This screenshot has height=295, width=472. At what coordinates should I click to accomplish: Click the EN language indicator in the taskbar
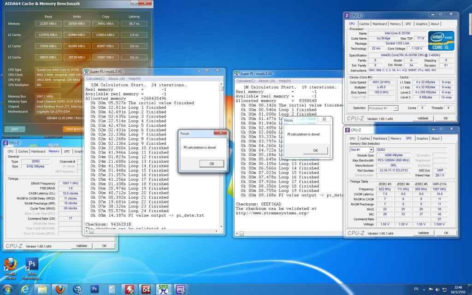click(416, 289)
